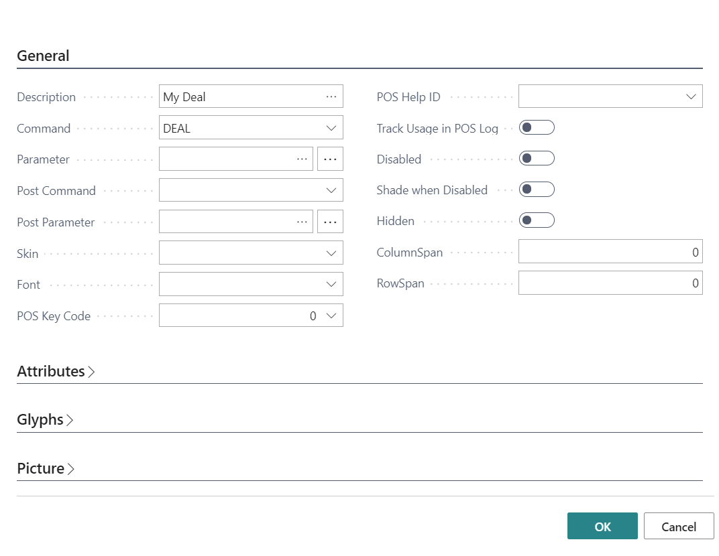Toggle Track Usage in POS Log
Viewport: 719px width, 556px height.
[537, 127]
